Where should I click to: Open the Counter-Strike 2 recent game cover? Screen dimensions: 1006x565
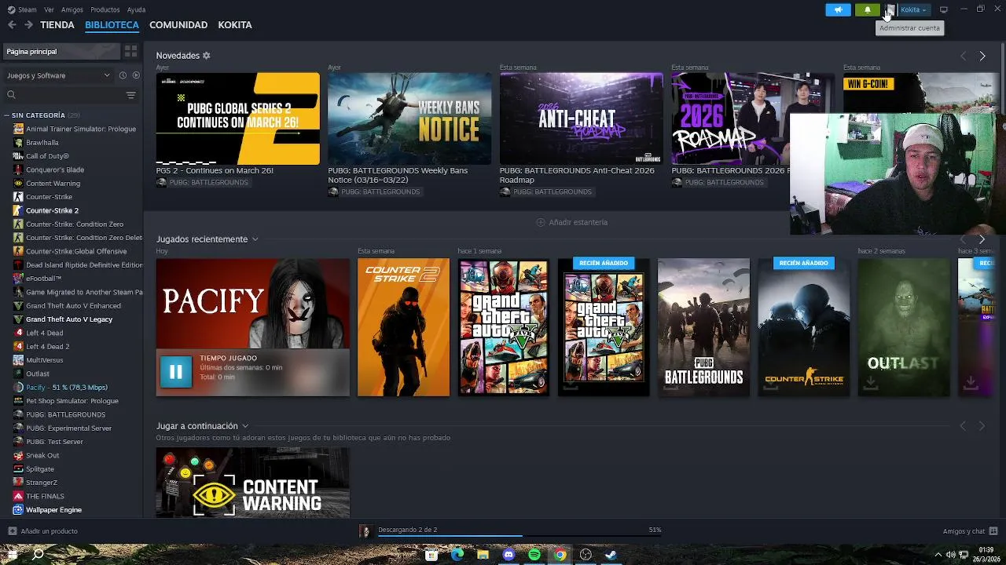(403, 327)
